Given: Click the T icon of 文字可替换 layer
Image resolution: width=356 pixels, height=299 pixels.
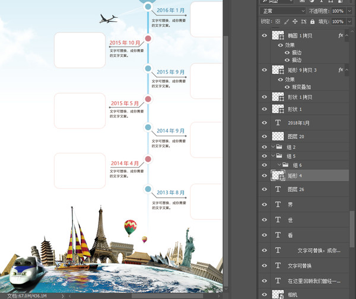Looking at the screenshot, I should [x=278, y=265].
